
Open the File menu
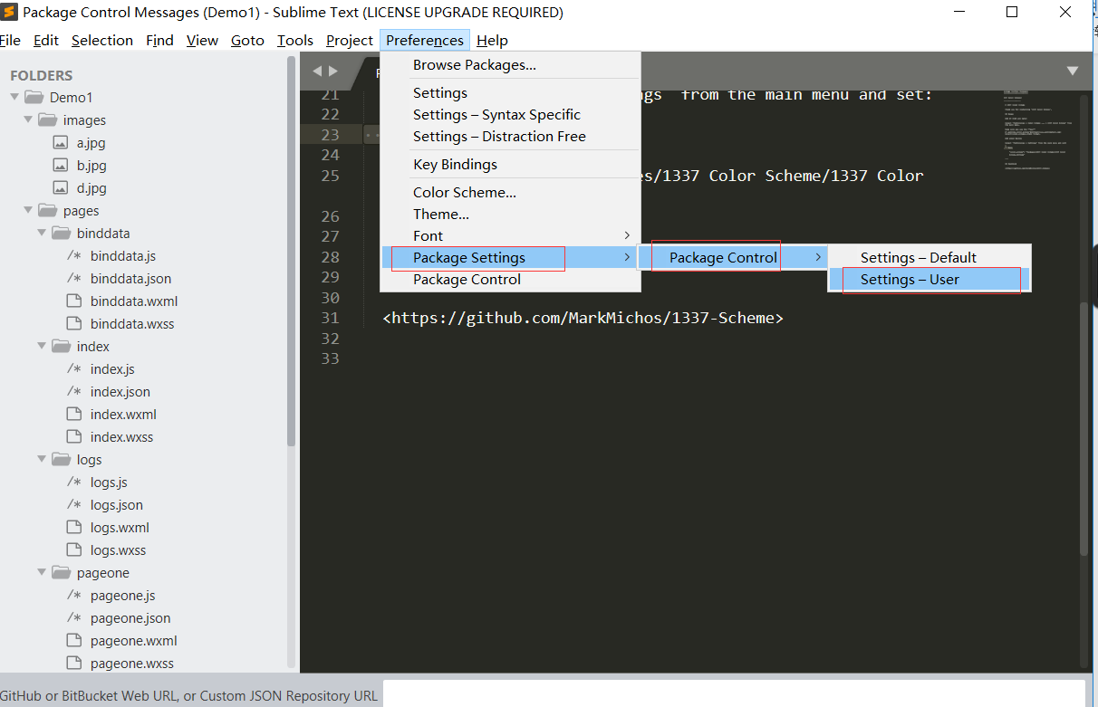pyautogui.click(x=10, y=40)
